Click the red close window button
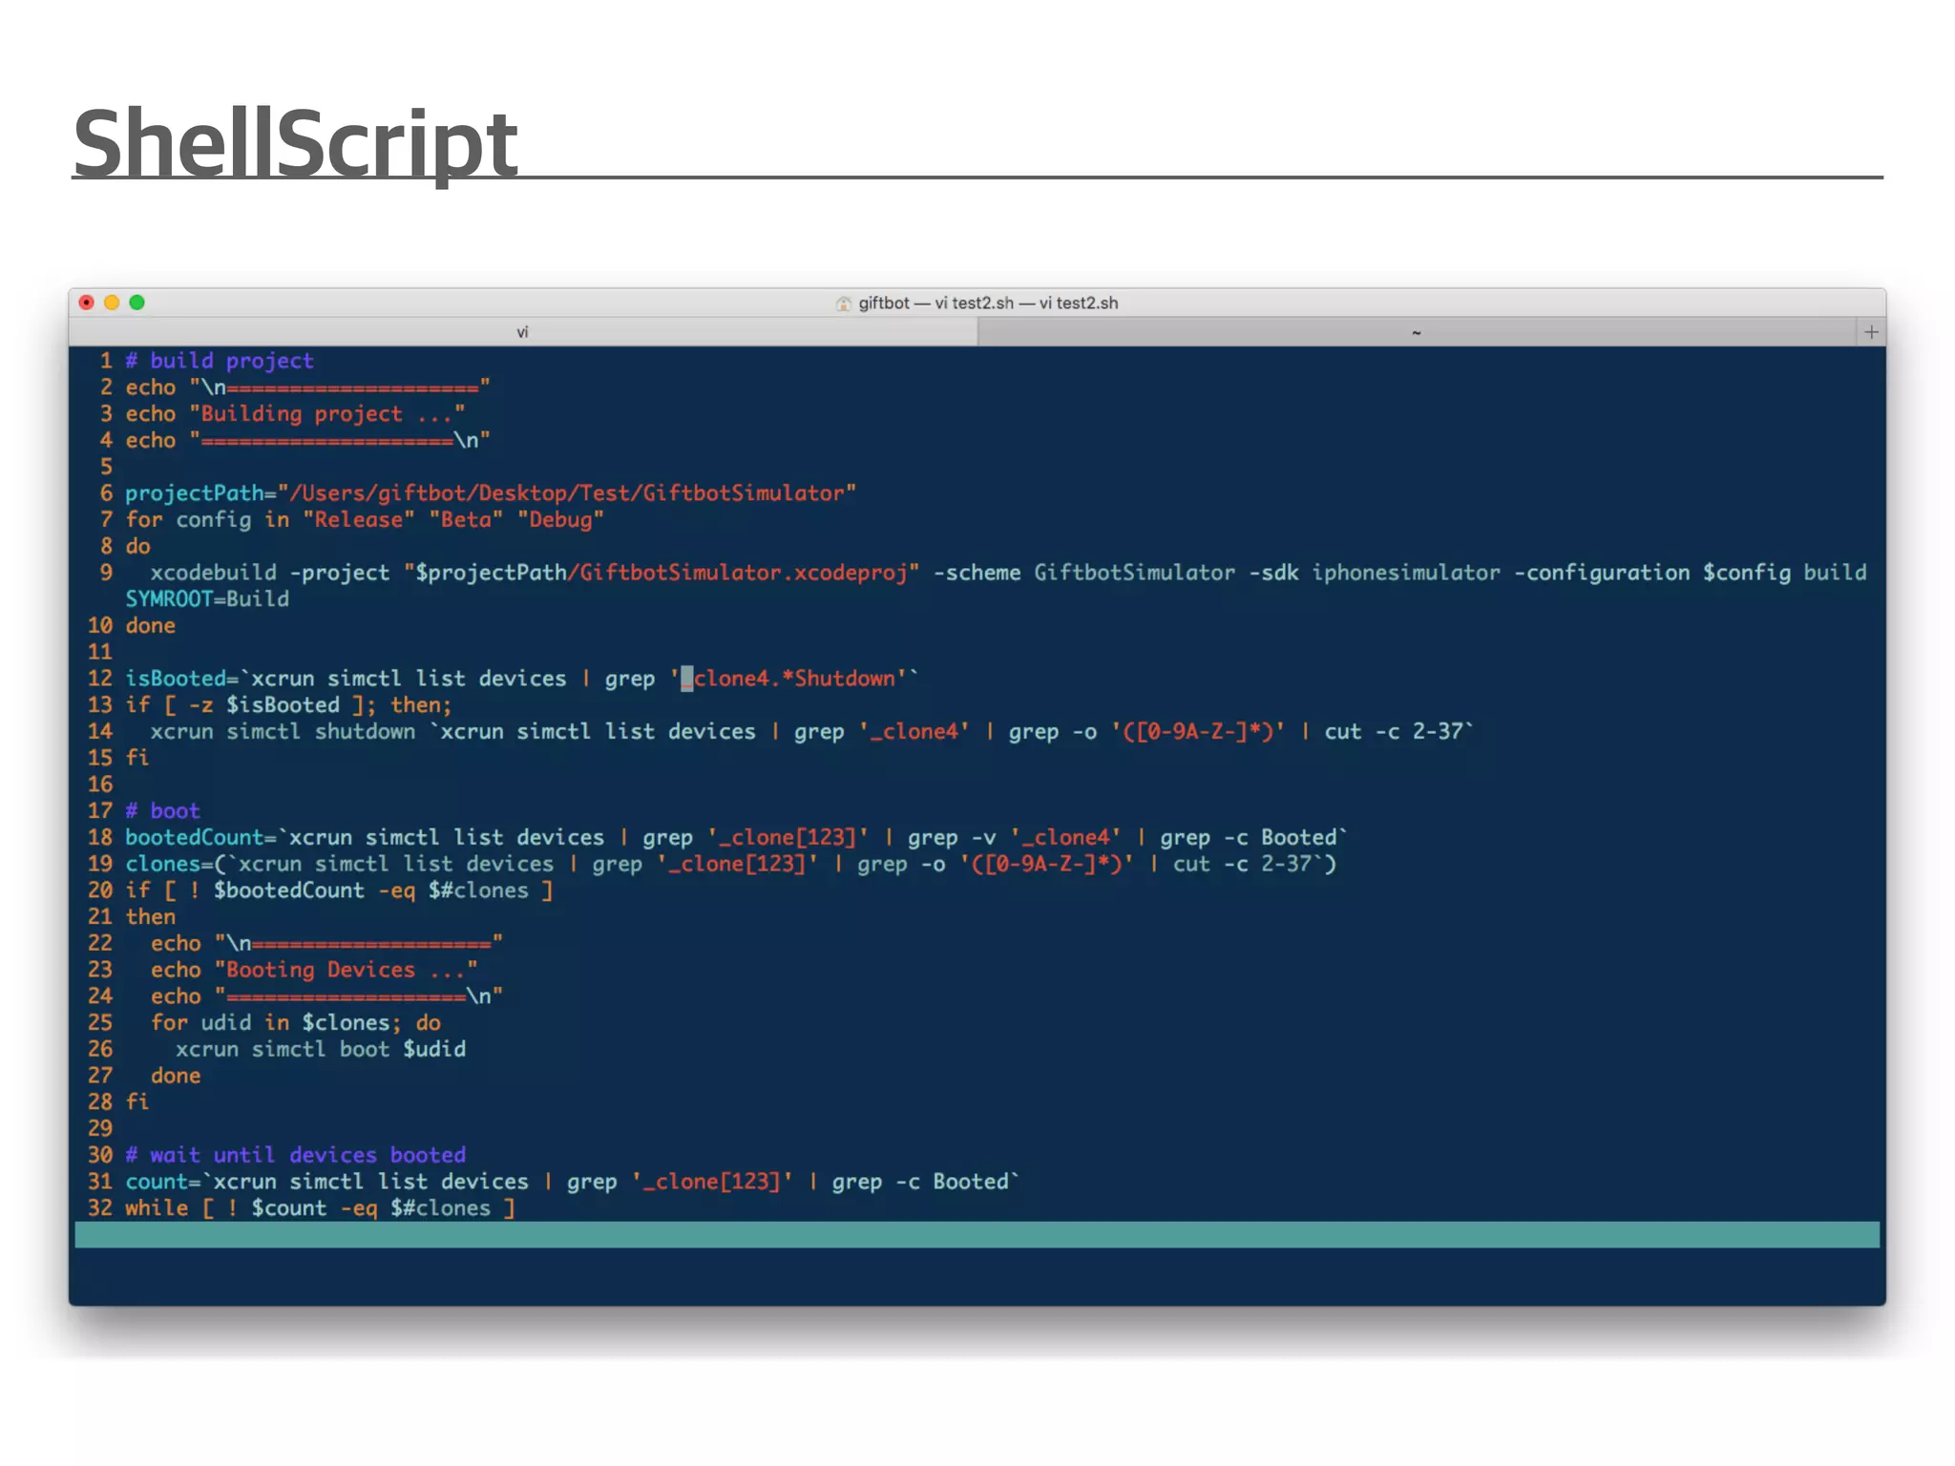This screenshot has height=1466, width=1955. [87, 303]
